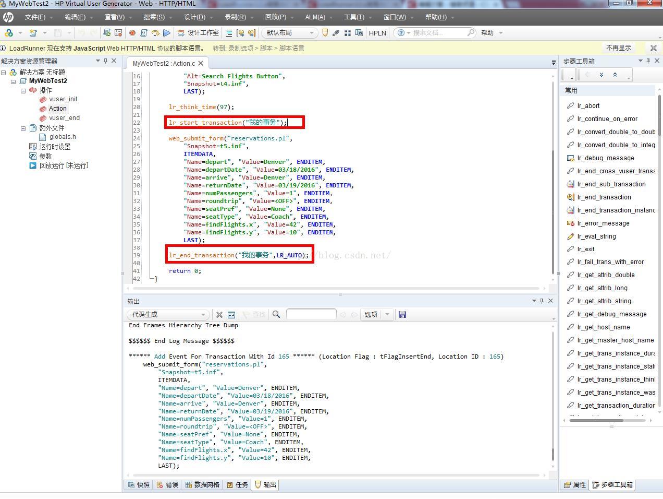Screen dimensions: 663x499
Task: Switch to the 快照 bottom tab
Action: point(139,485)
